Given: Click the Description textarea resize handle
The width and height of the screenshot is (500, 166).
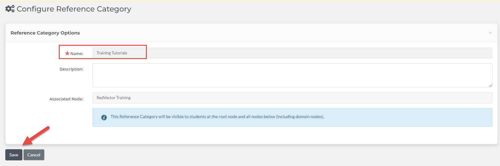Looking at the screenshot, I should [490, 85].
